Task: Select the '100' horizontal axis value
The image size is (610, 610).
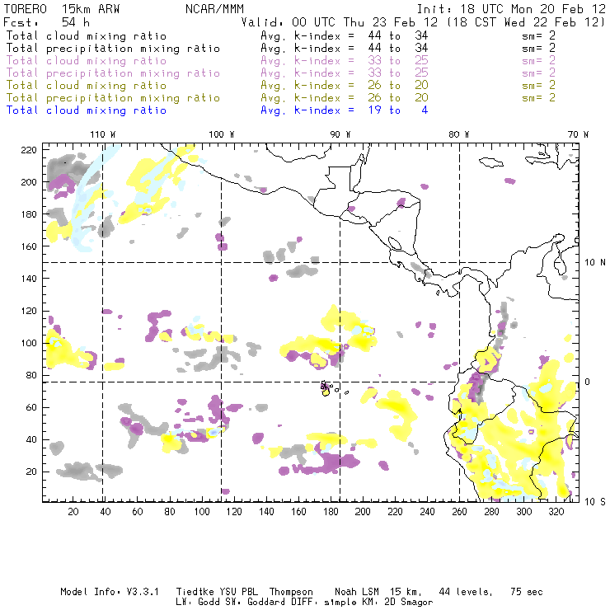Action: [x=202, y=512]
